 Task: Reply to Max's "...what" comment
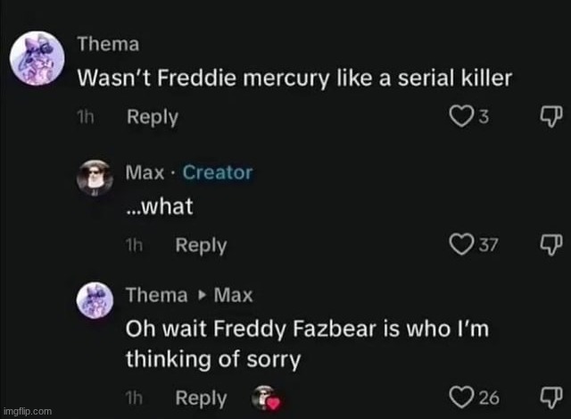click(201, 246)
